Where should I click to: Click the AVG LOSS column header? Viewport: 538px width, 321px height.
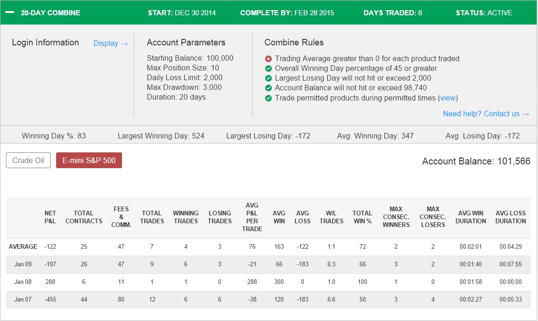coord(302,217)
